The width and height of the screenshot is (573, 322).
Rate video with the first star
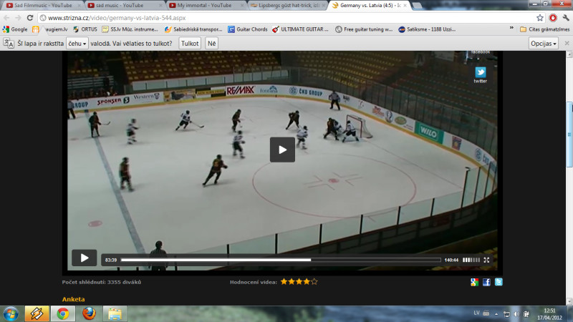(284, 281)
